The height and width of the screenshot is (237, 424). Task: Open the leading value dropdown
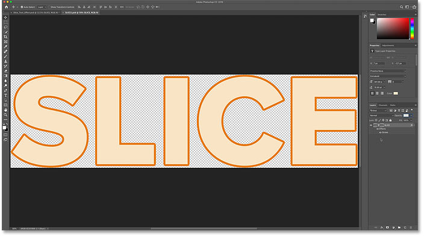tap(384, 87)
